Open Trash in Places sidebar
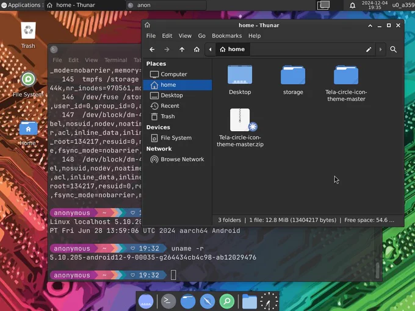 click(x=178, y=116)
